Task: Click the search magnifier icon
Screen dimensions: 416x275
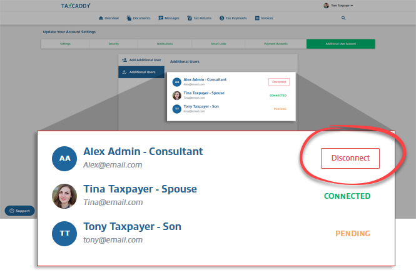Action: (x=343, y=18)
